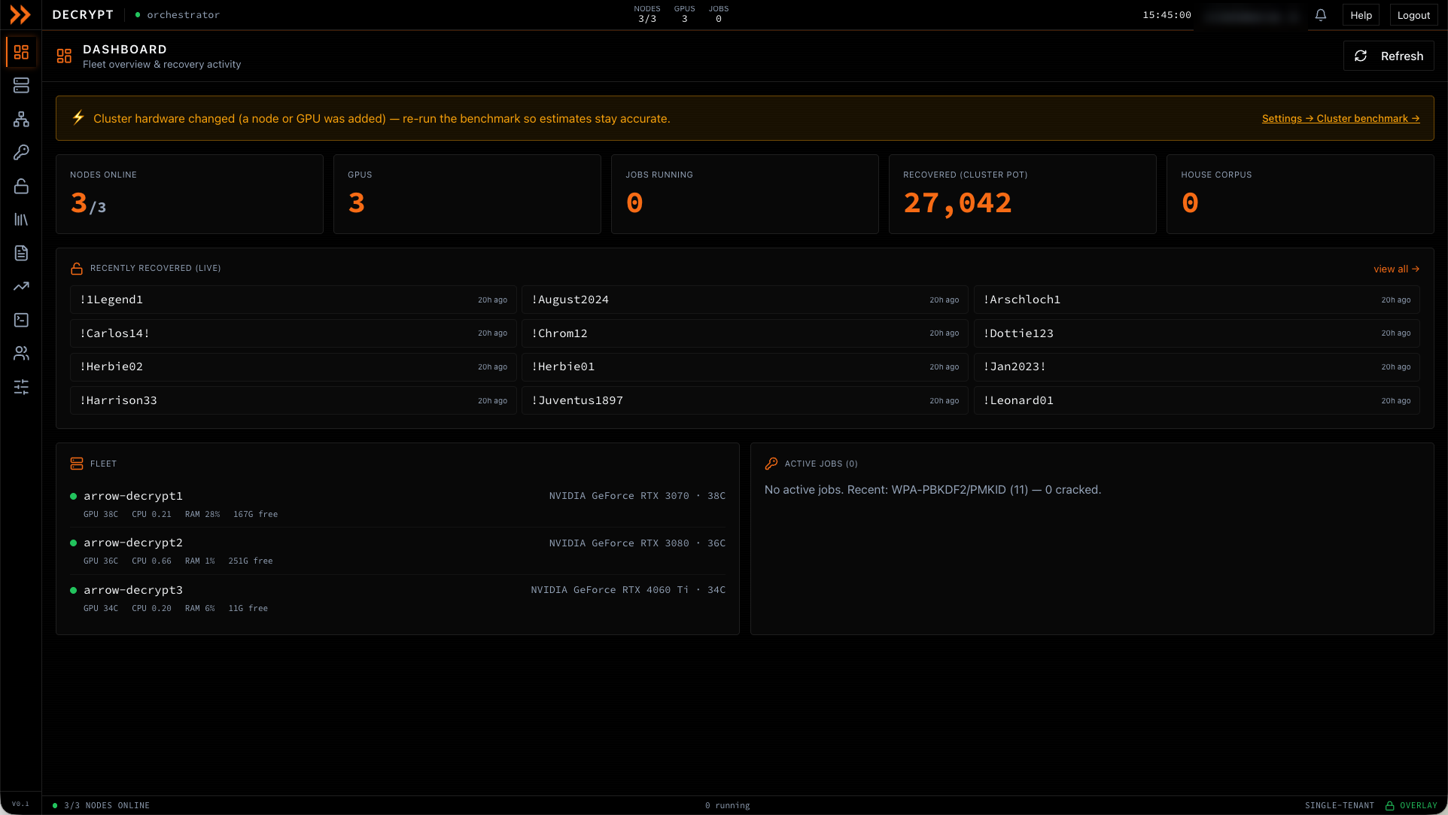
Task: Click the JOBS 0 header counter
Action: (719, 14)
